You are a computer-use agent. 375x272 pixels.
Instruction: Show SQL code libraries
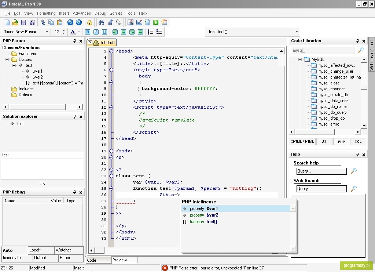[358, 142]
